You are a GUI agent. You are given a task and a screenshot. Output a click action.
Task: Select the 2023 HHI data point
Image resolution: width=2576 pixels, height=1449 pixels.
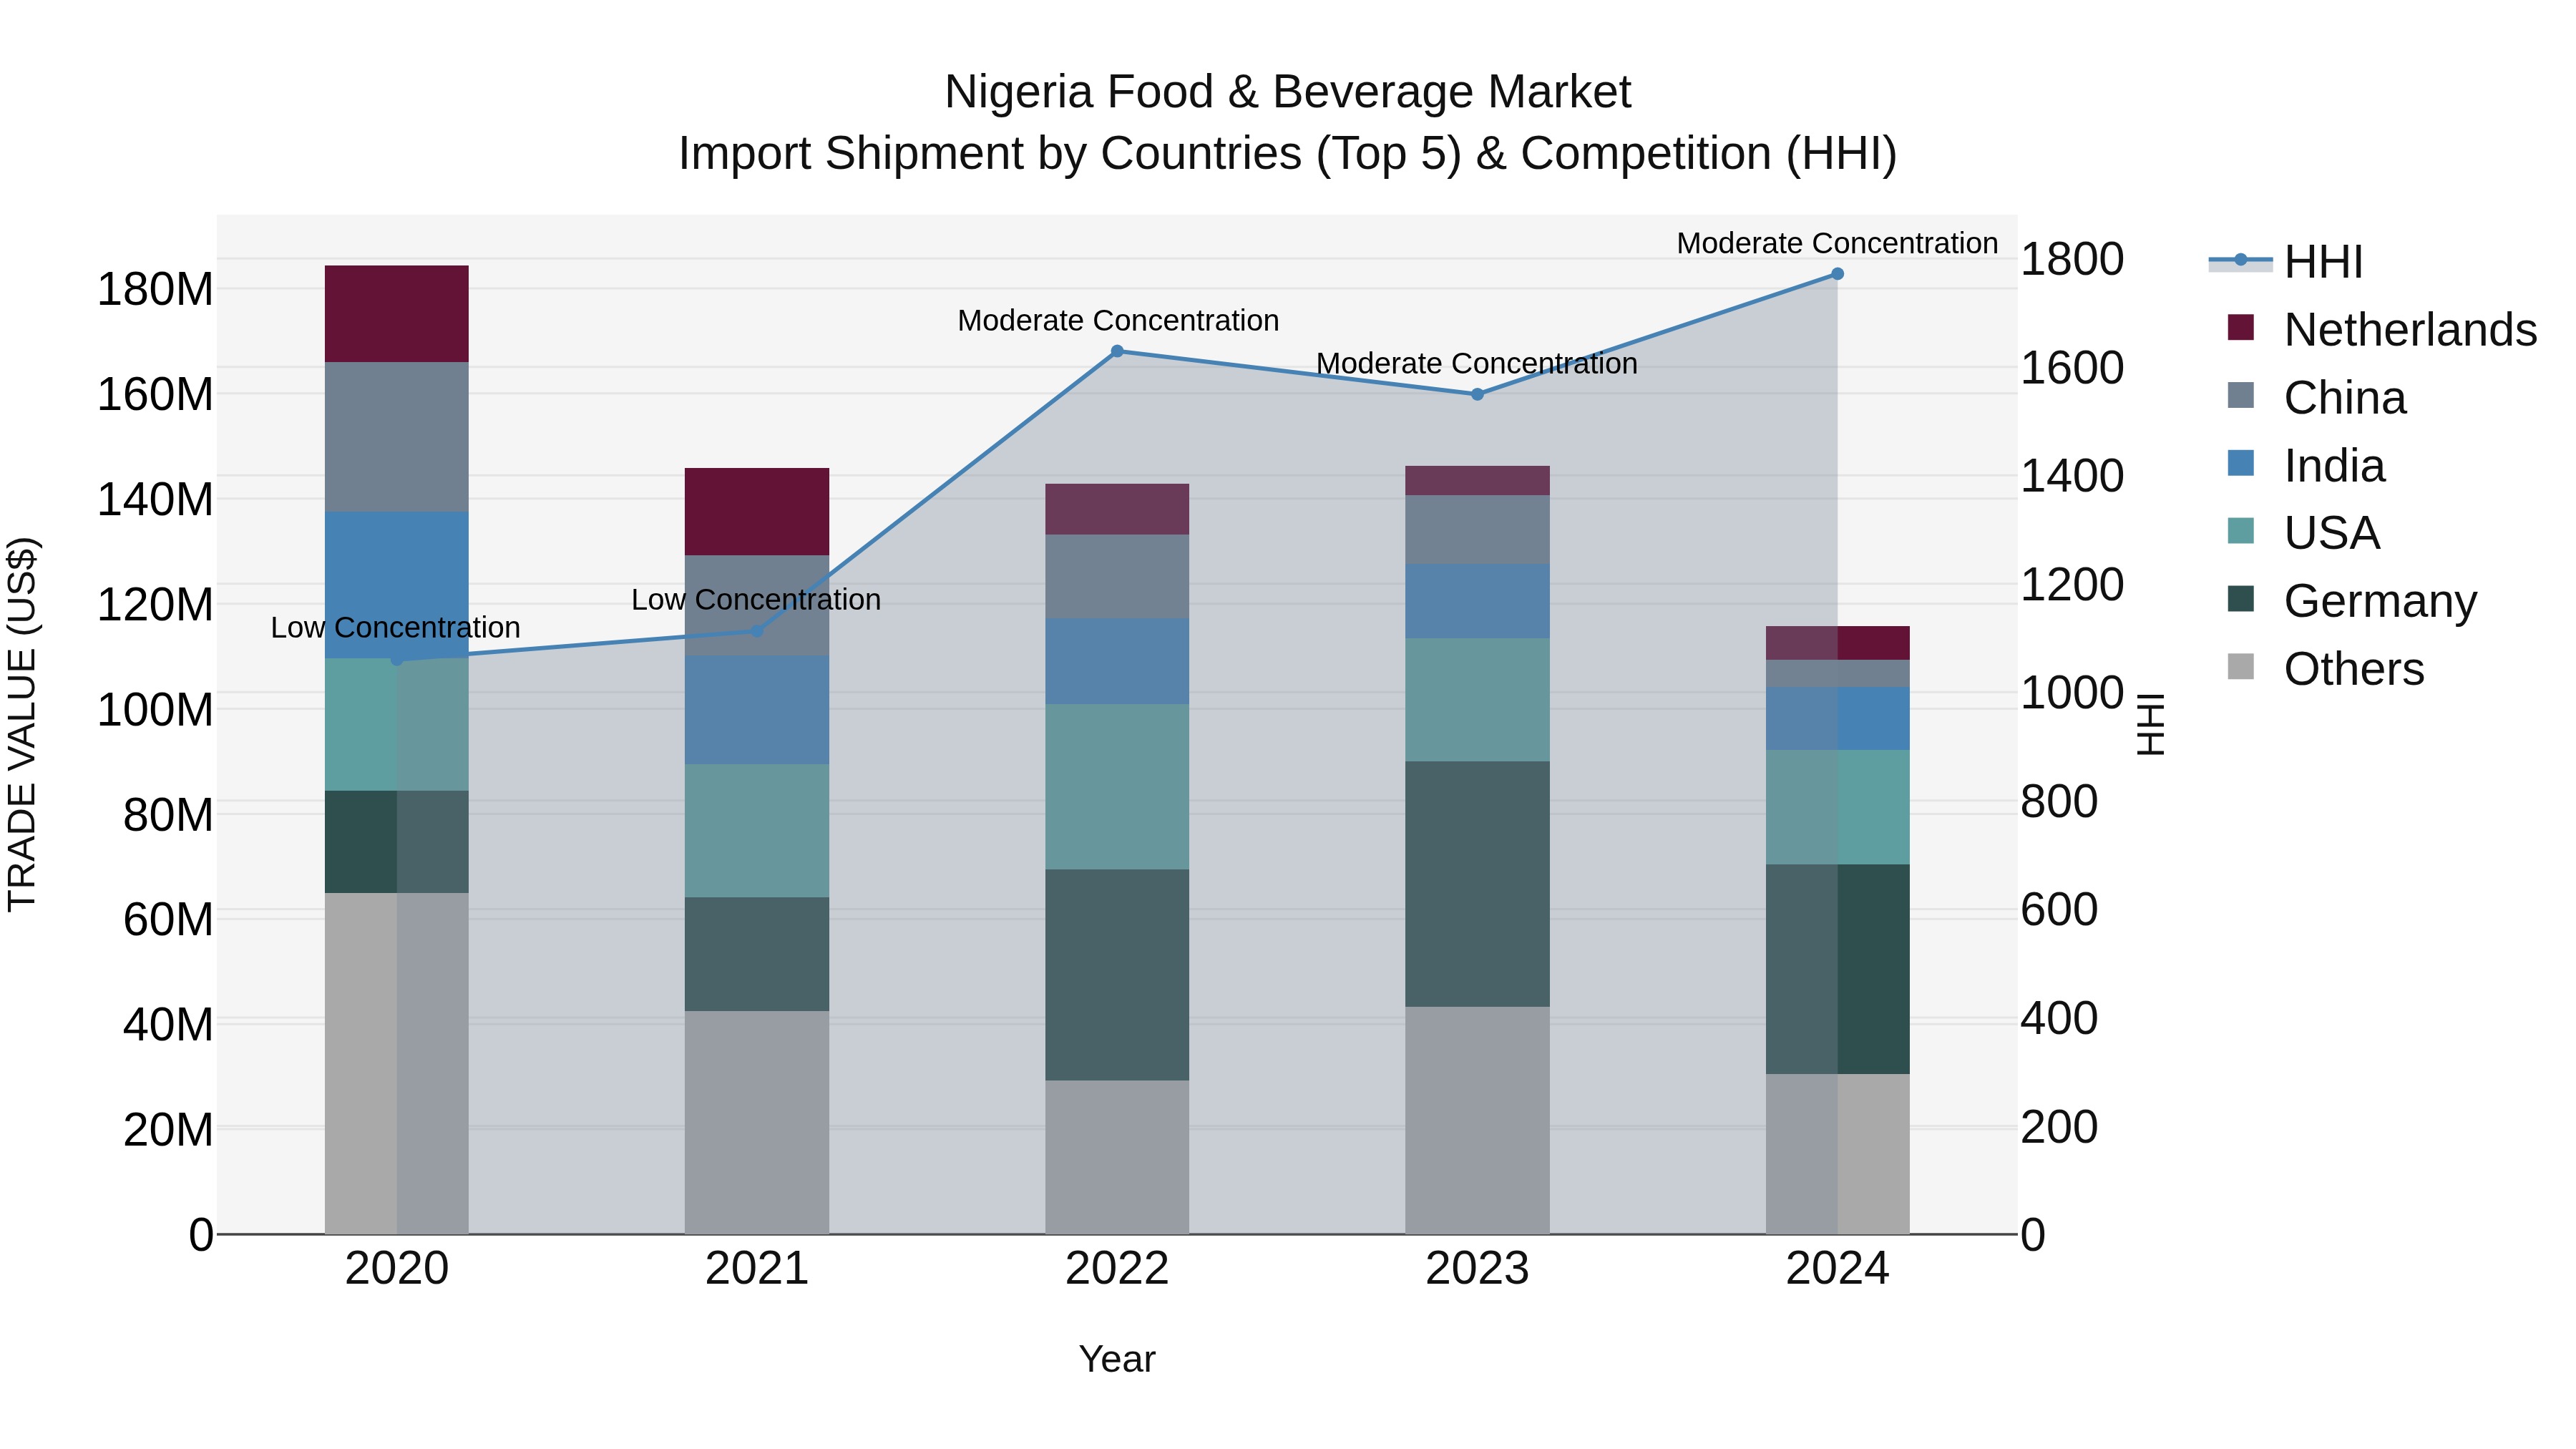point(1477,394)
